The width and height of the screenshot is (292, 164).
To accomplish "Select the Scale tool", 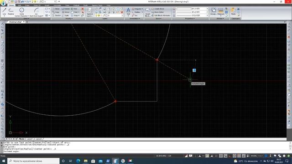I will click(65, 15).
